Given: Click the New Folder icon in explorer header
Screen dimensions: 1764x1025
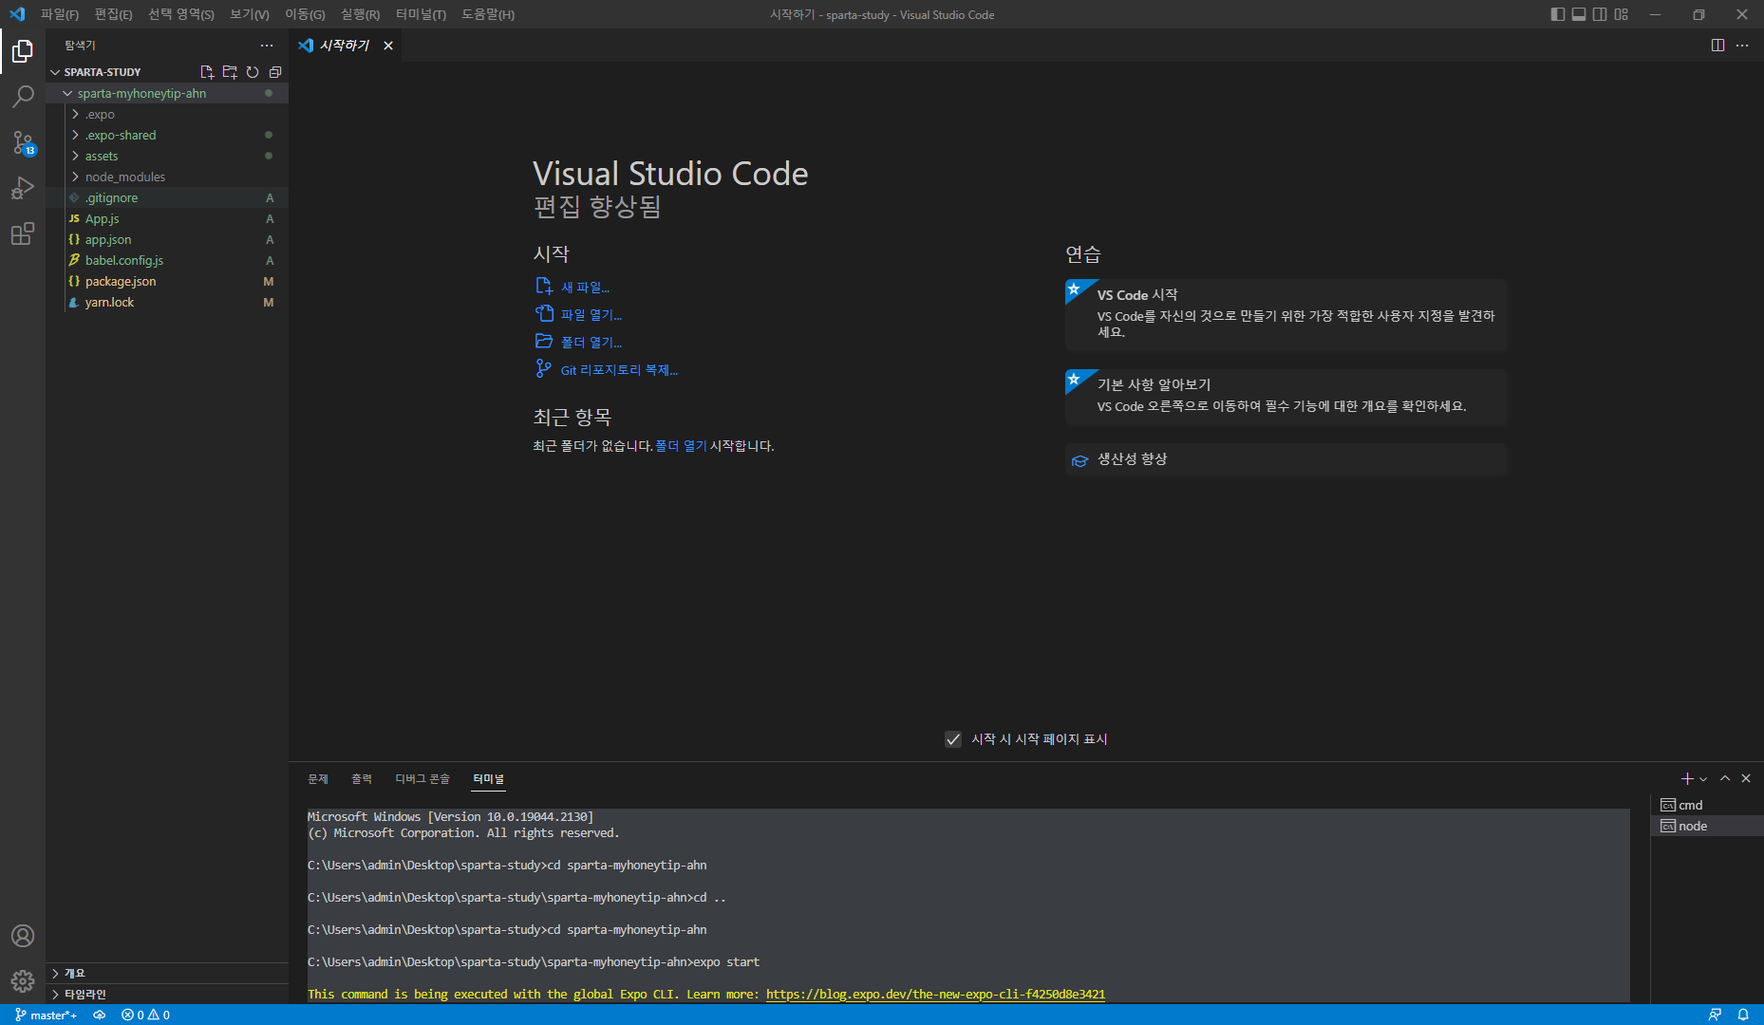Looking at the screenshot, I should pos(230,72).
